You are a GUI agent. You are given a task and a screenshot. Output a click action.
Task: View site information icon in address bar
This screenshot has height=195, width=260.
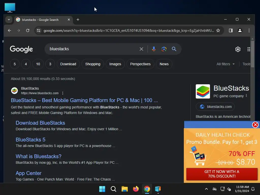39,30
